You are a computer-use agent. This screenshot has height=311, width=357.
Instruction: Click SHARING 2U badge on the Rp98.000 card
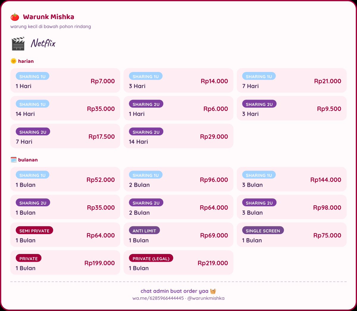(259, 203)
